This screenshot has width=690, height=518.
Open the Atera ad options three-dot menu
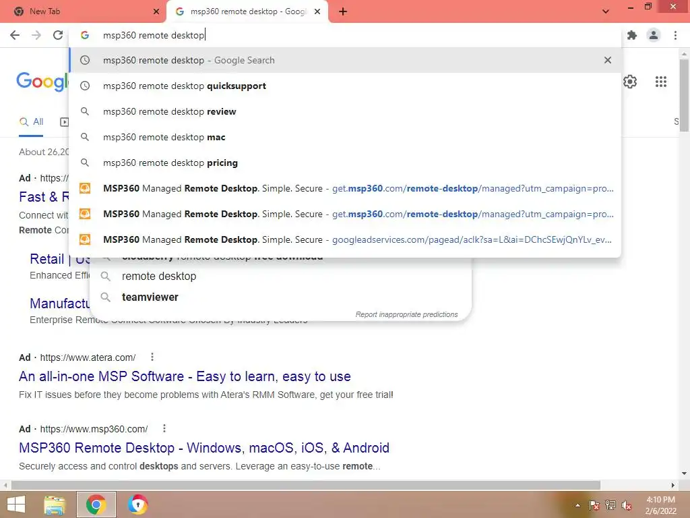click(x=152, y=357)
